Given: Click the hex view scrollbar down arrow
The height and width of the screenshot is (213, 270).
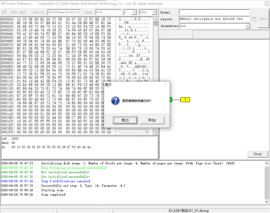Looking at the screenshot, I should pos(156,133).
